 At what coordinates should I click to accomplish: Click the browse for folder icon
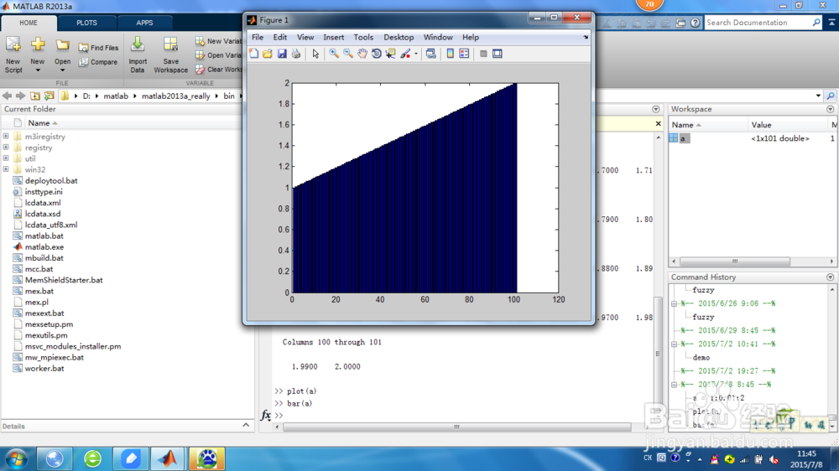click(50, 96)
